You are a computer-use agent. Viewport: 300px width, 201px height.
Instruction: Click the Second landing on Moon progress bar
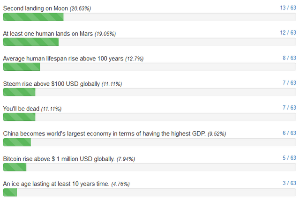150,17
